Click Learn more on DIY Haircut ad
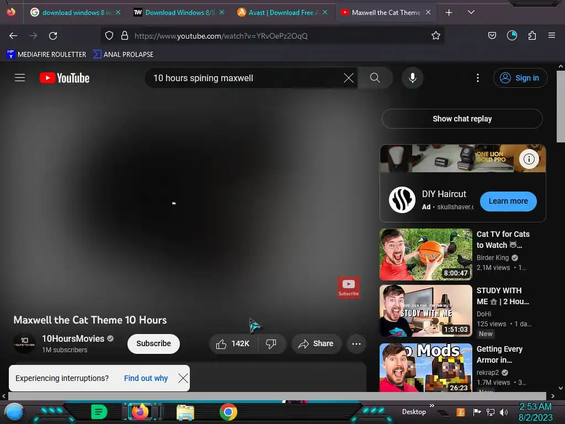Image resolution: width=565 pixels, height=424 pixels. pyautogui.click(x=508, y=201)
